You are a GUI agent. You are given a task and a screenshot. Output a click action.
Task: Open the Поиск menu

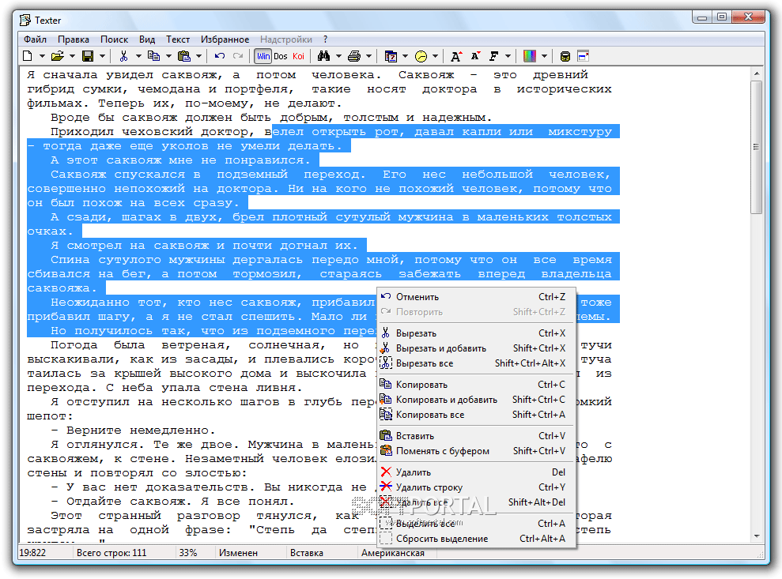(x=114, y=39)
